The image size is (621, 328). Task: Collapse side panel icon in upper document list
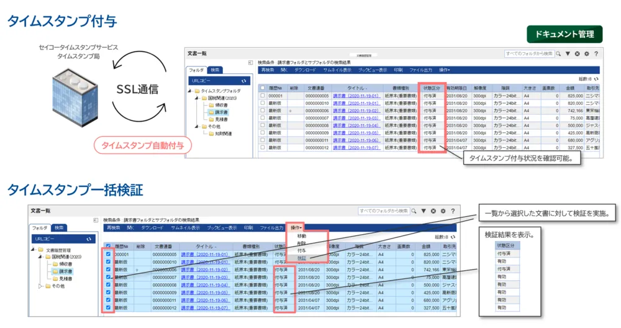click(250, 63)
